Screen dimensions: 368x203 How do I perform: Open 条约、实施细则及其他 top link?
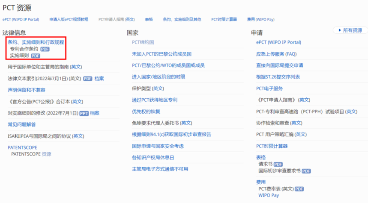click(x=182, y=19)
